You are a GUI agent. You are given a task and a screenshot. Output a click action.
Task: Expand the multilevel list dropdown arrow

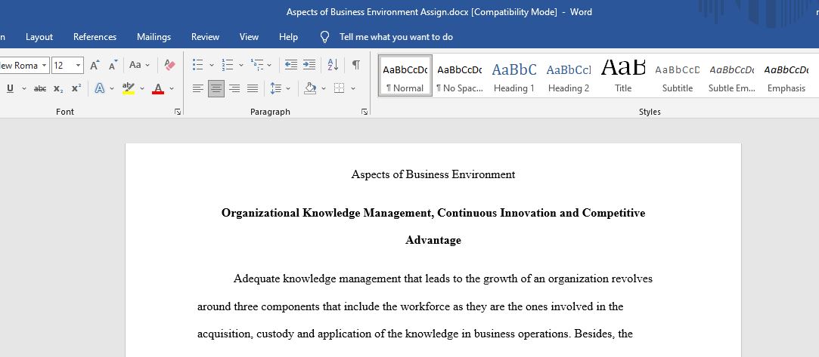coord(269,65)
